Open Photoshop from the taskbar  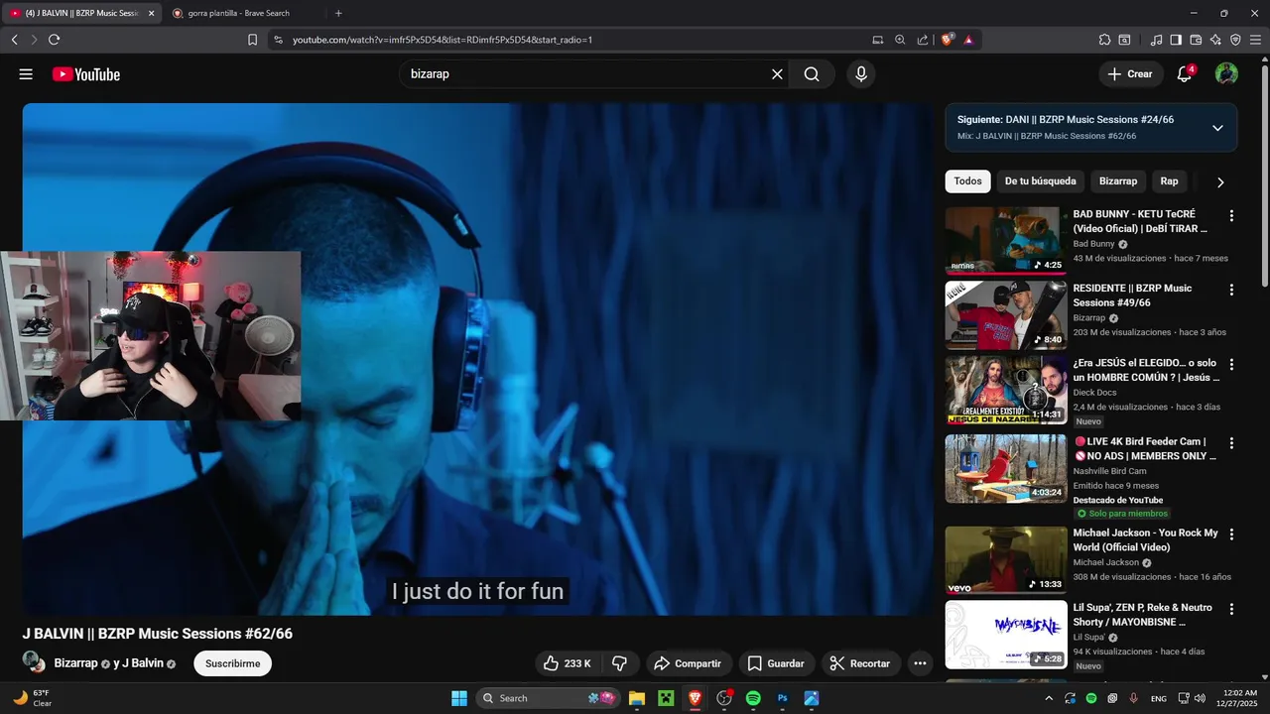(x=782, y=698)
